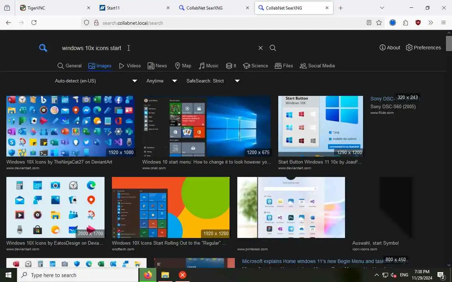This screenshot has width=452, height=282.
Task: Open a new browser tab
Action: coord(340,8)
